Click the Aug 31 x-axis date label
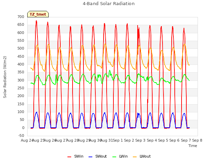218x163 pixels. 107,140
